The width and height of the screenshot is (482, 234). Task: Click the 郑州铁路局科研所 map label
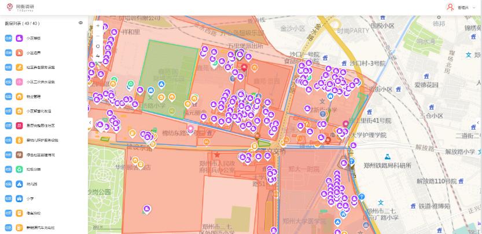pyautogui.click(x=387, y=166)
